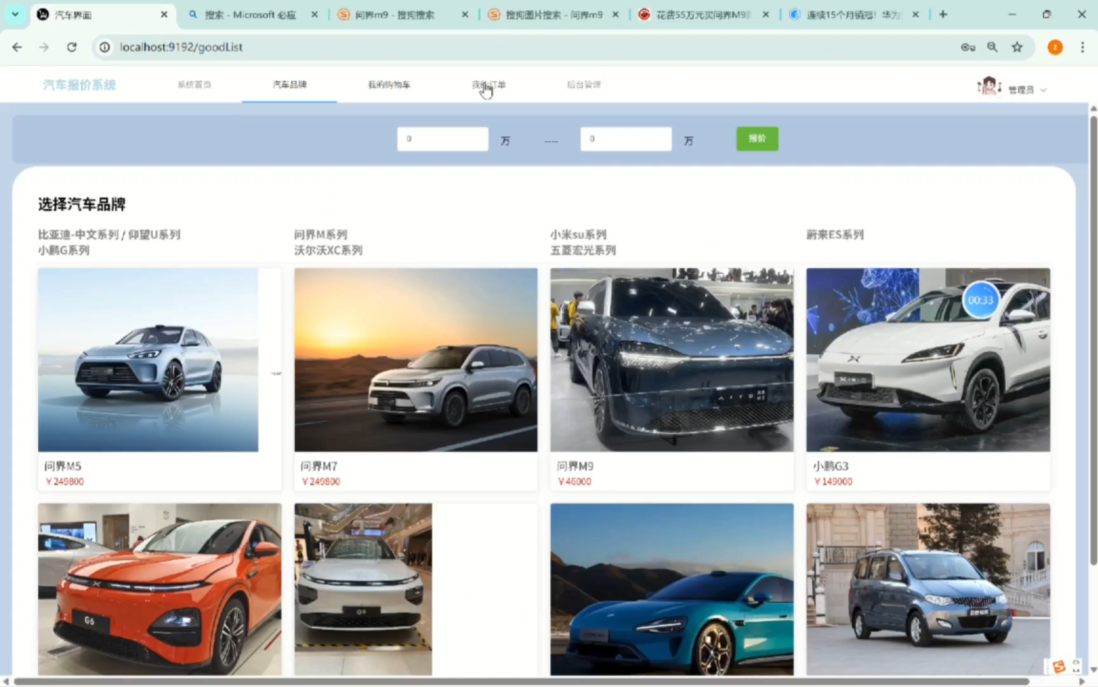Open the grey minivan car image
This screenshot has width=1098, height=687.
point(928,589)
